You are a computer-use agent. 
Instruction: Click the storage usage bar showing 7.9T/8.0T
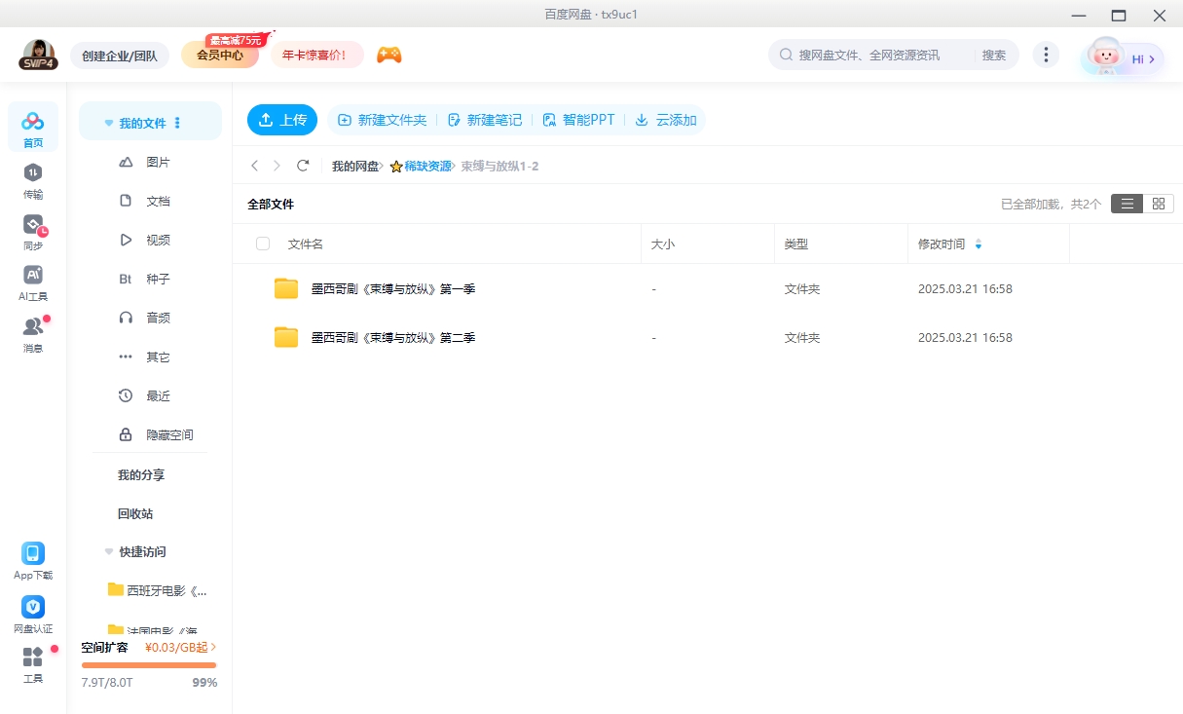pos(148,663)
